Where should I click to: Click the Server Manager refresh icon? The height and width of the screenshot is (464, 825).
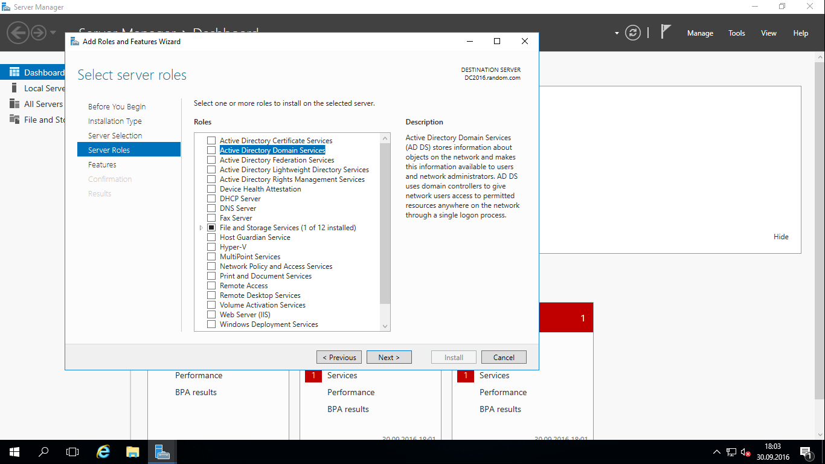tap(633, 33)
